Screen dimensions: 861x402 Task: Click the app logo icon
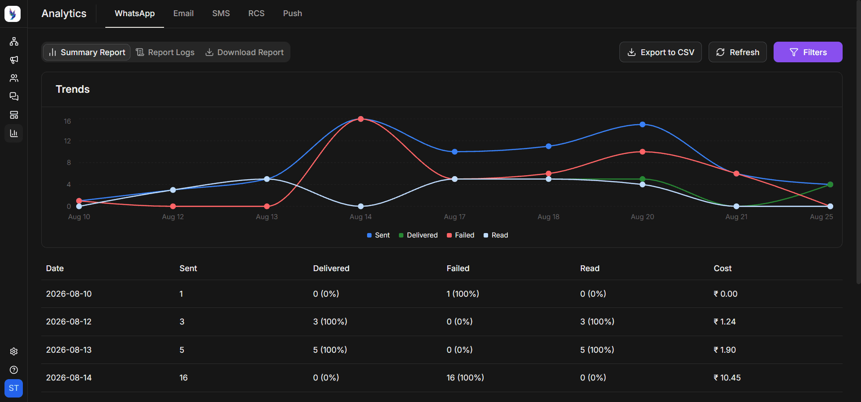click(x=13, y=14)
